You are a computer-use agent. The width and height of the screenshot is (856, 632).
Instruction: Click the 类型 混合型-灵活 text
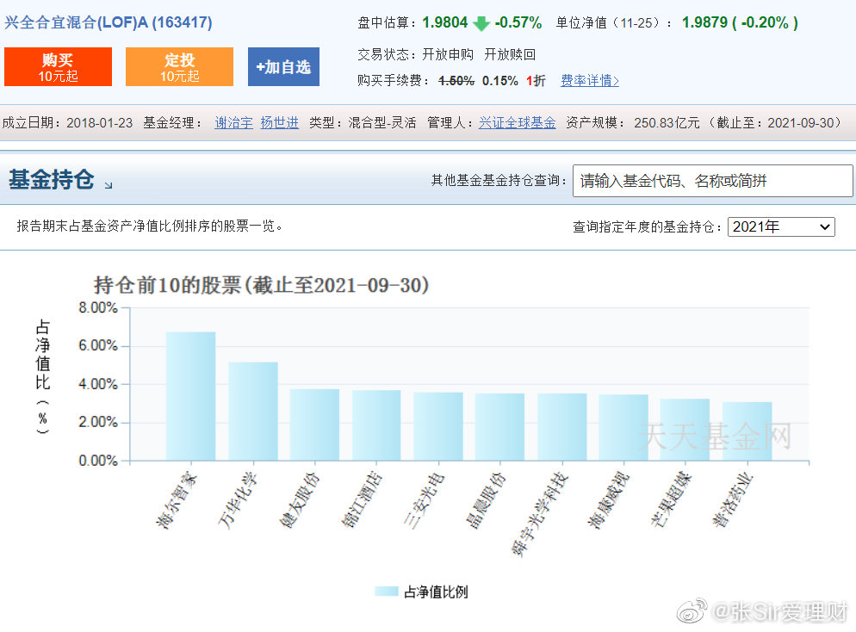click(x=363, y=123)
